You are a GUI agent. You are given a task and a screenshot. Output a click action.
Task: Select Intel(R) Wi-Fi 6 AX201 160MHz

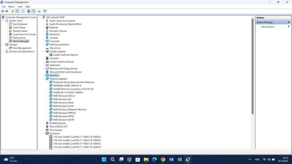[x=68, y=92]
